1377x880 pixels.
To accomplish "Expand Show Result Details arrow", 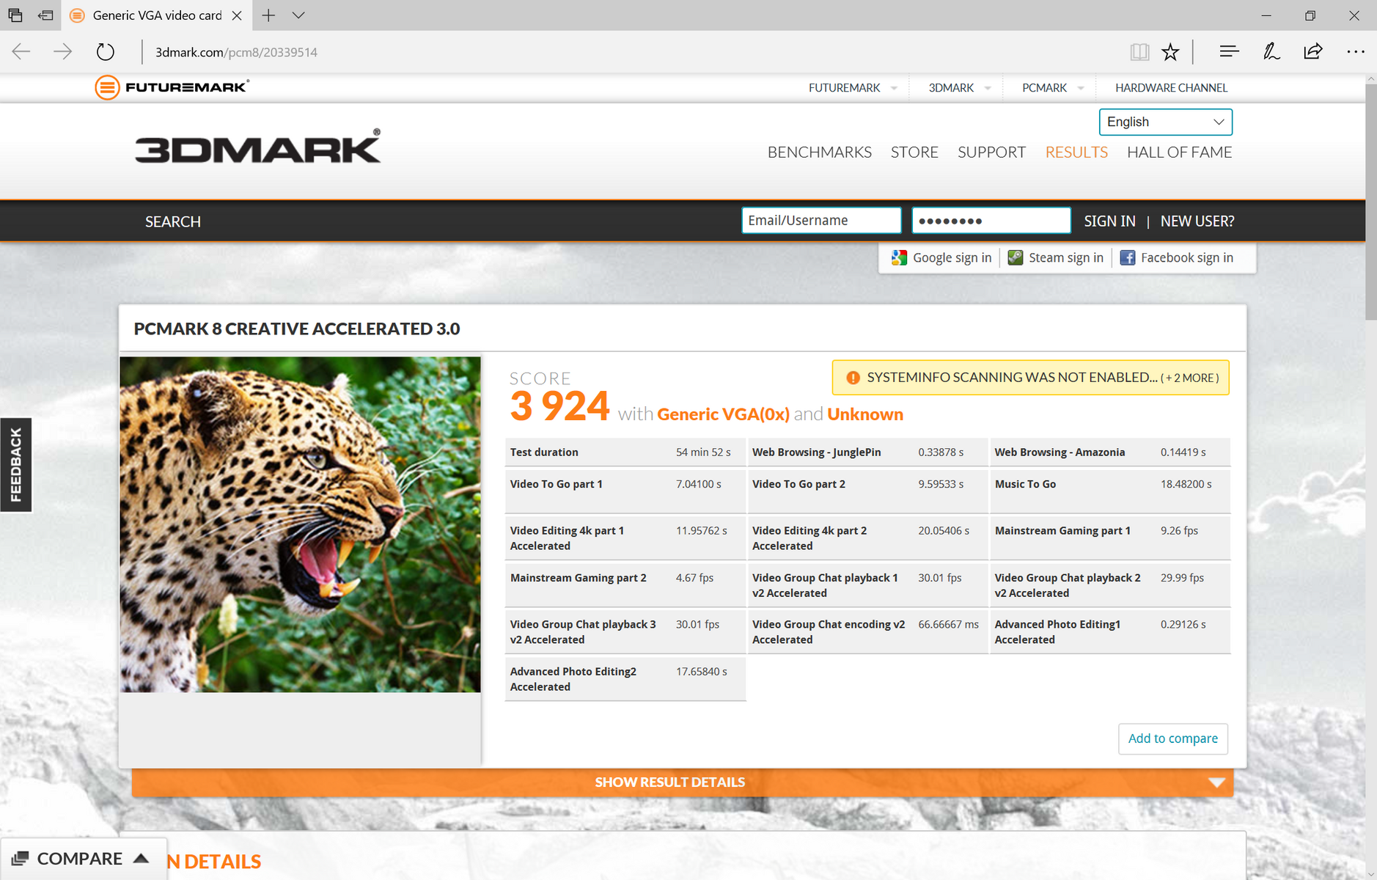I will (x=1216, y=782).
